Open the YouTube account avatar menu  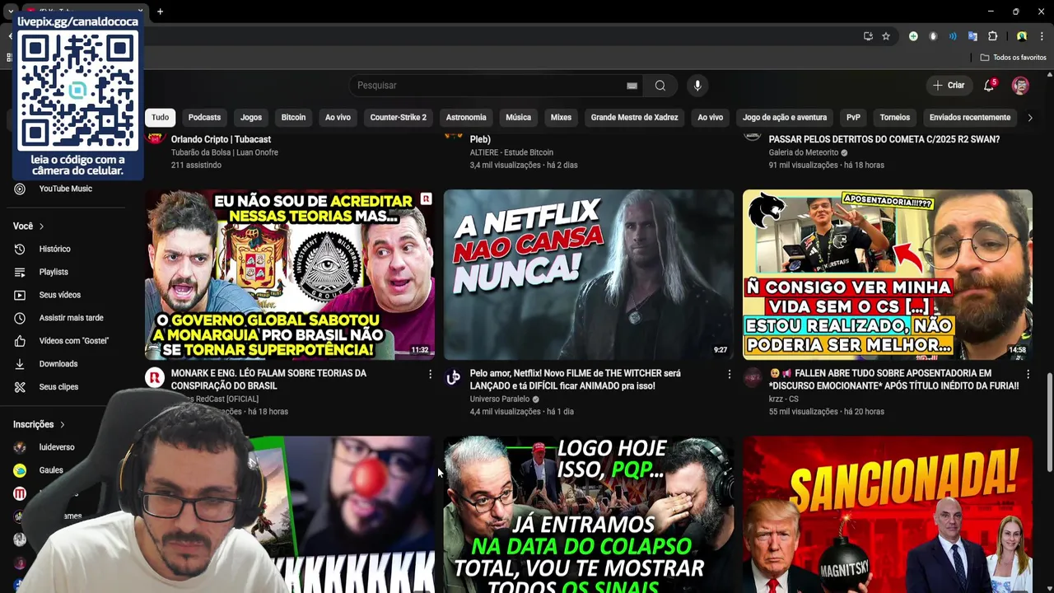click(1020, 86)
